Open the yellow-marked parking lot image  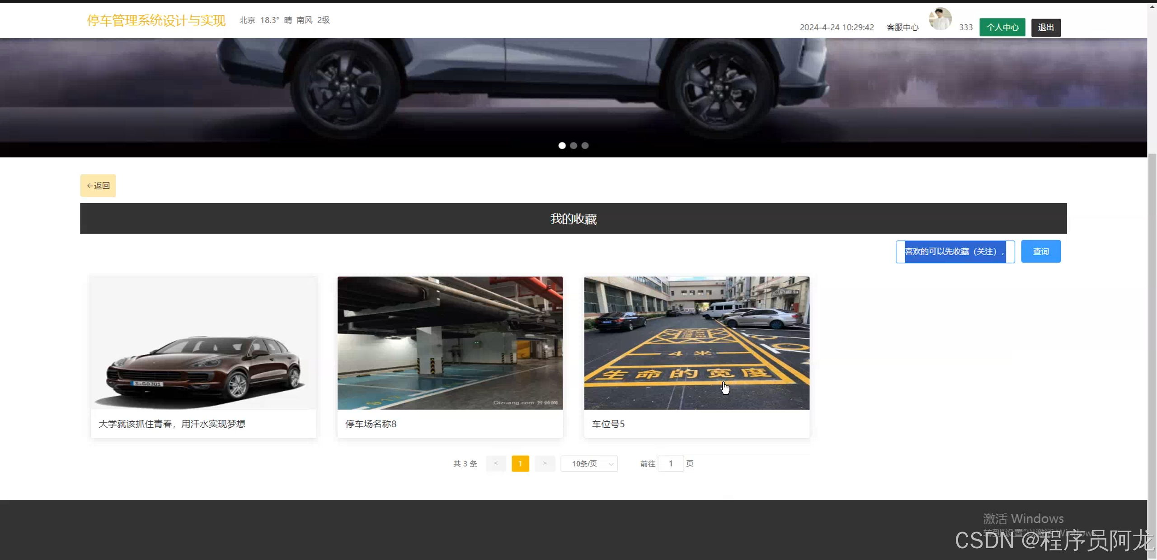[696, 343]
